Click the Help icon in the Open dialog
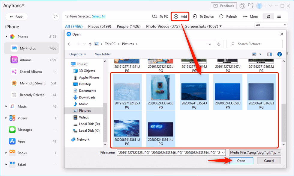This screenshot has width=294, height=176. (x=280, y=54)
